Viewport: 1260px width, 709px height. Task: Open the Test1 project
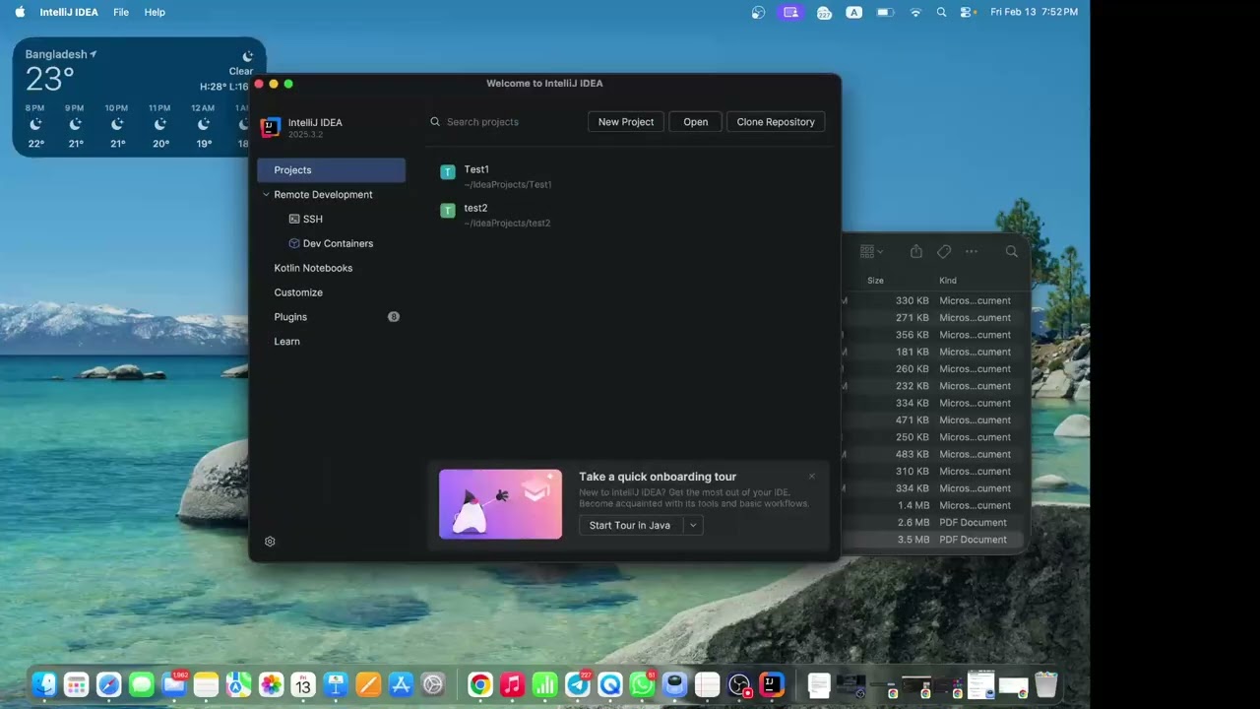tap(628, 176)
